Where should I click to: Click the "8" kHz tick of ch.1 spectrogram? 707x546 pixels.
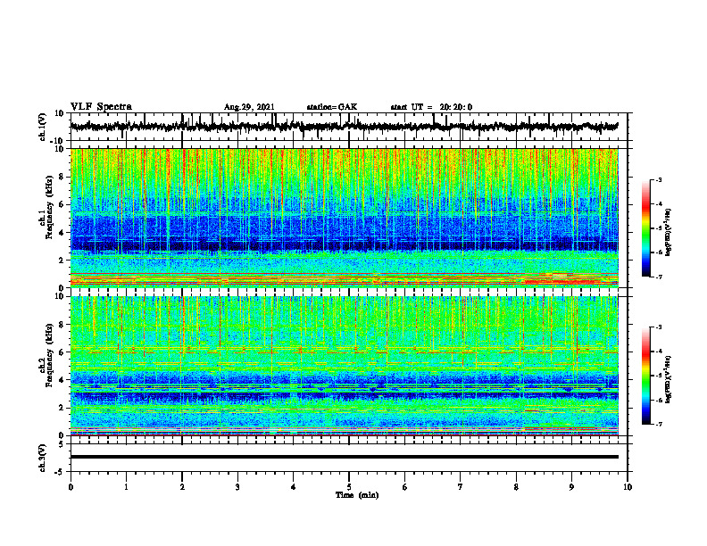[62, 177]
